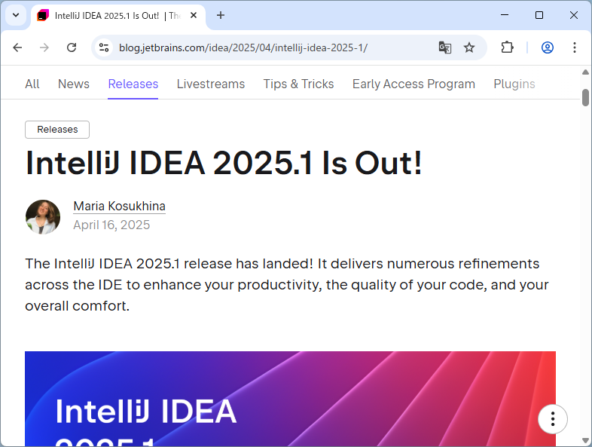
Task: Click the scrollbar up arrow
Action: point(585,72)
